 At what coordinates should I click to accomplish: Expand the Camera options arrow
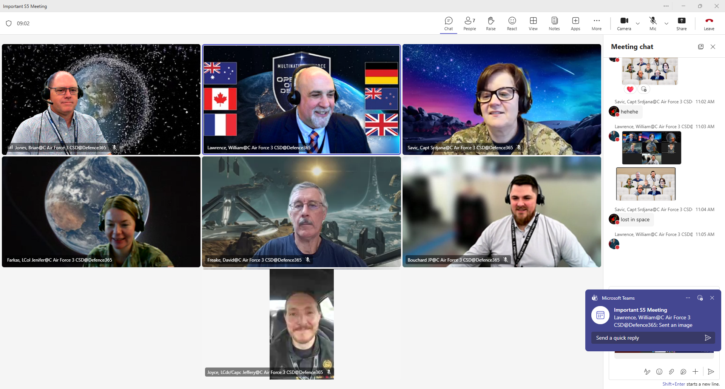click(x=638, y=23)
